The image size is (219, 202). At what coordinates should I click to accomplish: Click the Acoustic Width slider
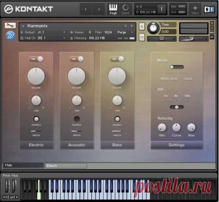pyautogui.click(x=77, y=131)
